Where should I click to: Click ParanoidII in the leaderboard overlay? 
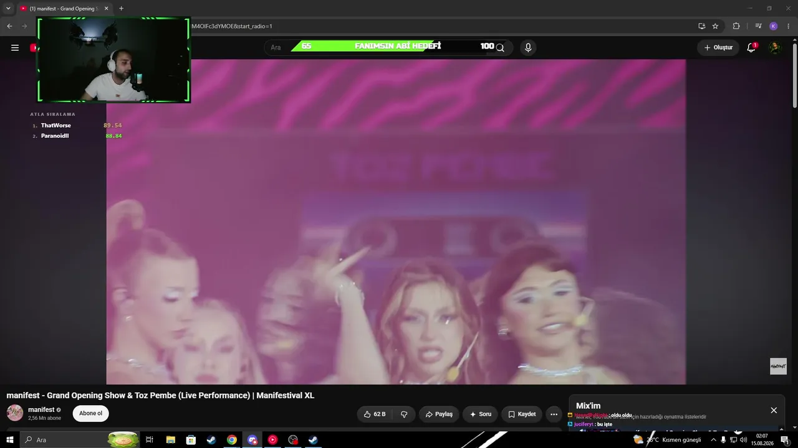click(x=55, y=136)
